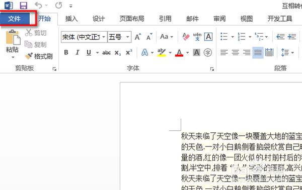Click the Bullets list icon
This screenshot has width=302, height=190.
[224, 37]
